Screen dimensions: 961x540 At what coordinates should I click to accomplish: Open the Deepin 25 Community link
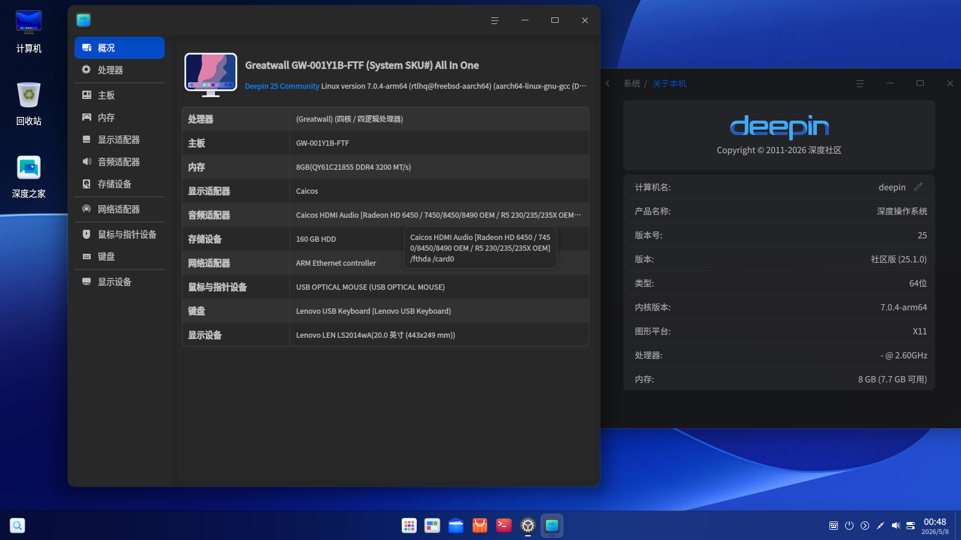tap(282, 86)
